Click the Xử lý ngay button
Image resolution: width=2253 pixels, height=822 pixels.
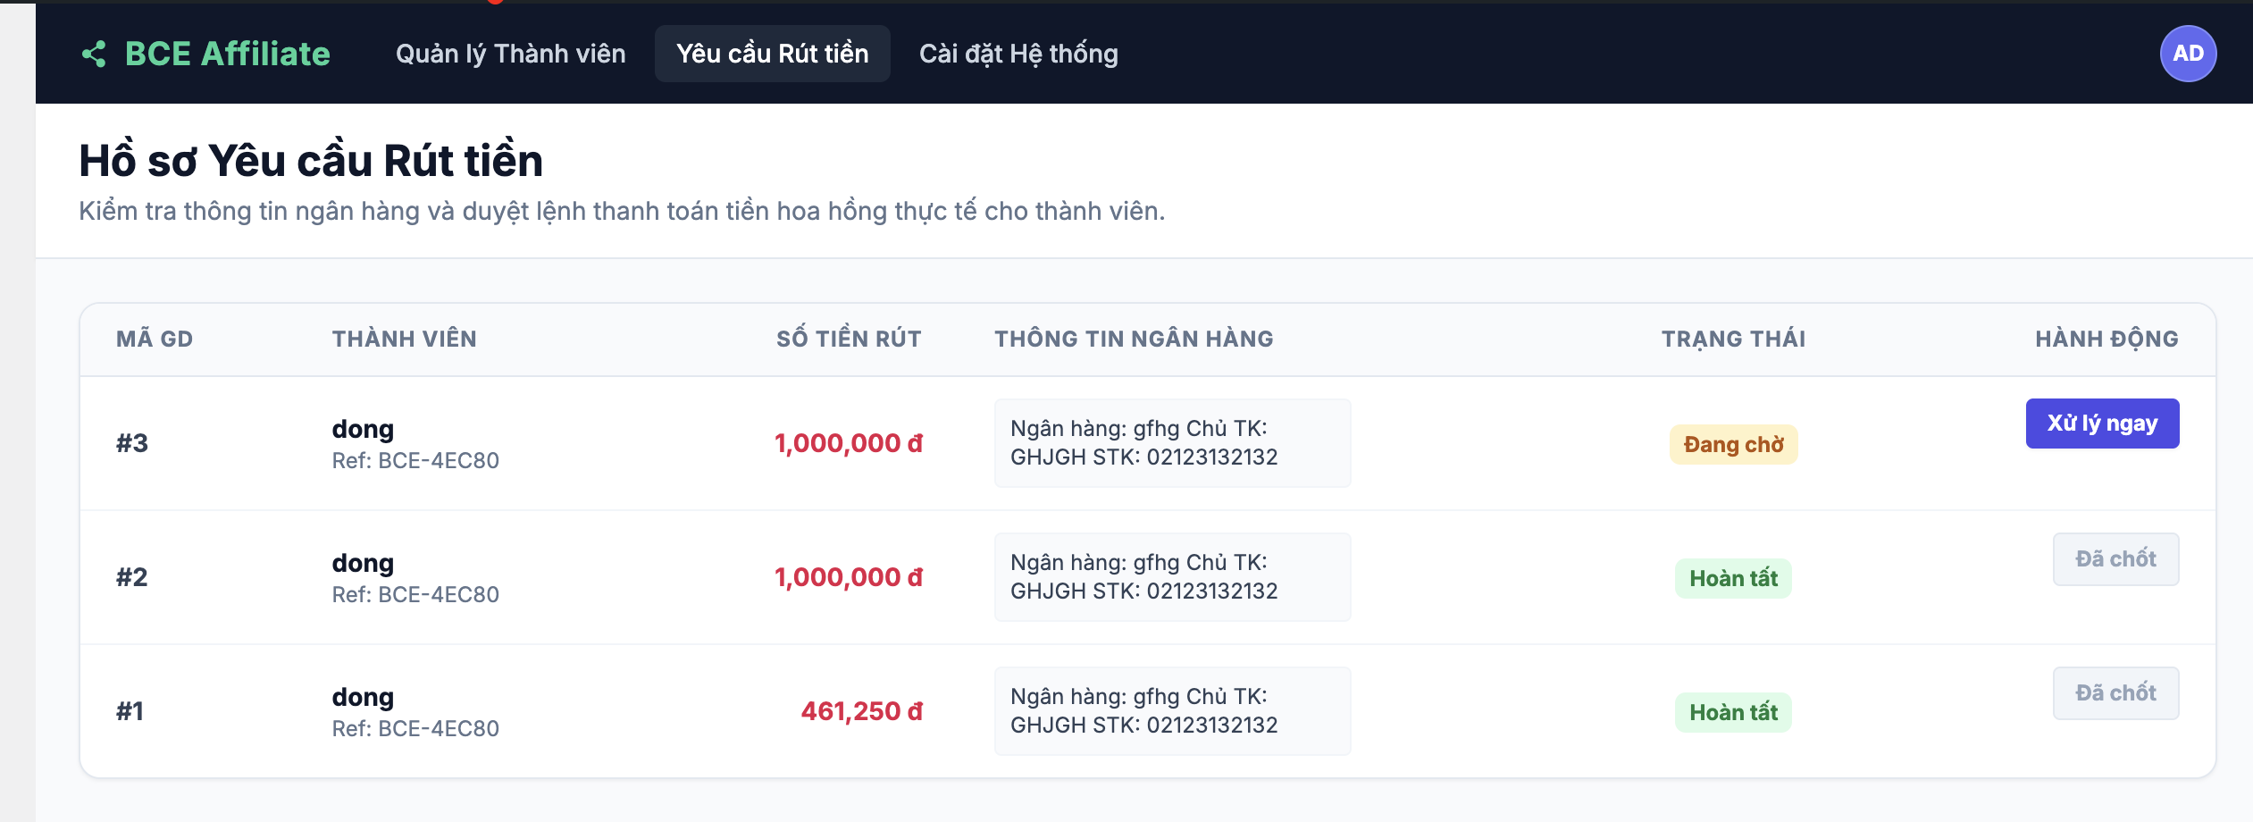click(x=2102, y=424)
